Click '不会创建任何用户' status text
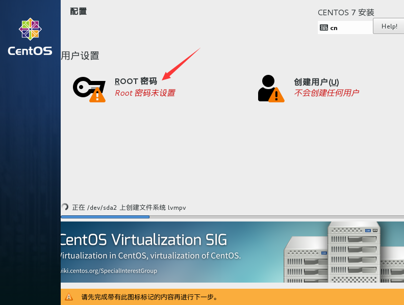This screenshot has width=404, height=305. tap(326, 93)
